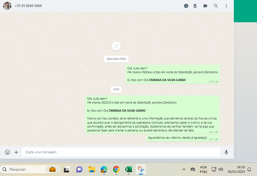Open File Explorer from the taskbar

coord(92,169)
